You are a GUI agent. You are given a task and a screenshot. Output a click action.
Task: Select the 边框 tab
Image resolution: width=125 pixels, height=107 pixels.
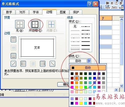coord(49,12)
